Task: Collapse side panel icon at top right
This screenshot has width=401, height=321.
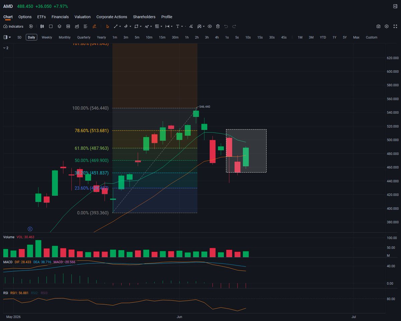Action: [x=395, y=6]
